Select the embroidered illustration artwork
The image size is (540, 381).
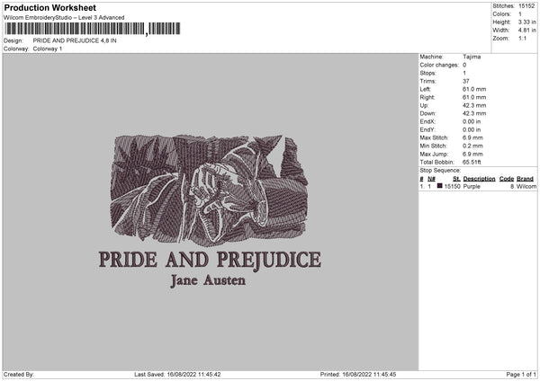point(210,190)
